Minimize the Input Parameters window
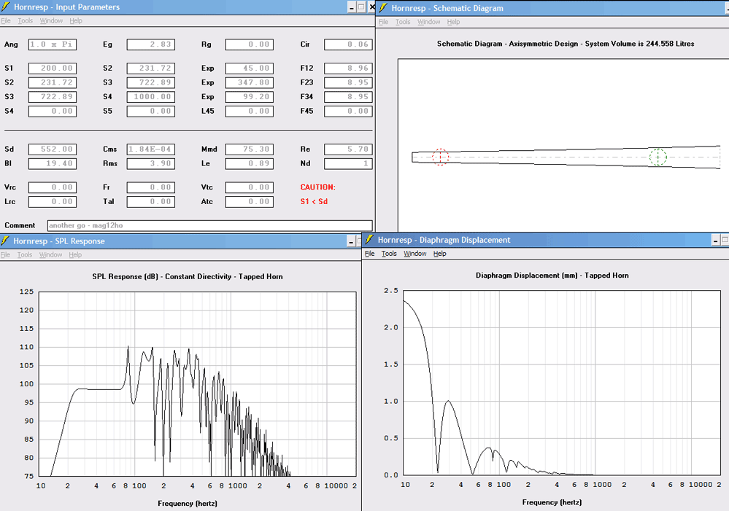 pyautogui.click(x=352, y=7)
